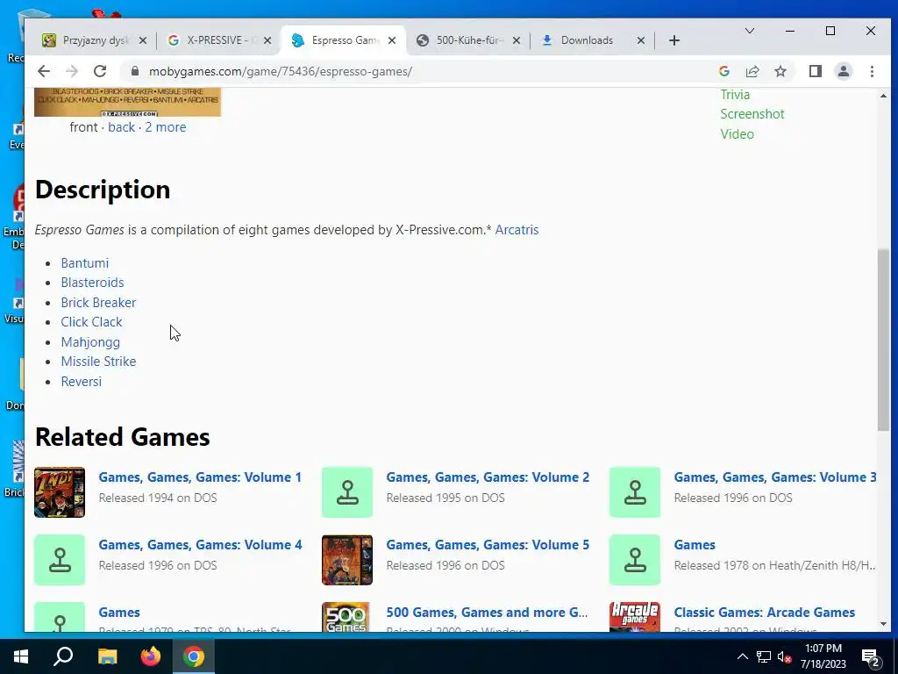Open the Windows Start menu
Viewport: 898px width, 674px height.
[21, 656]
